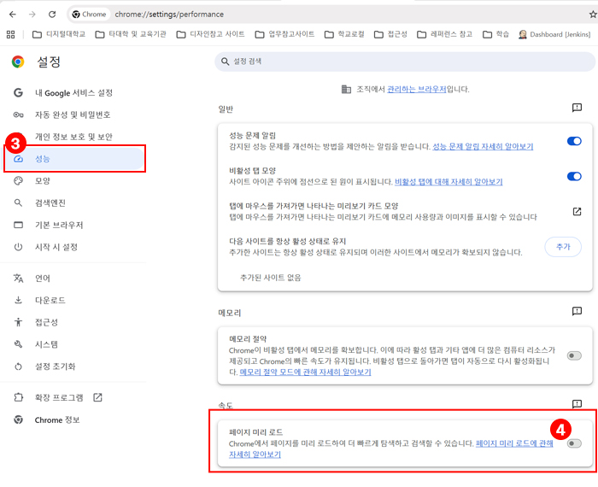Open the 관리하는 브라우저 link

tap(417, 89)
